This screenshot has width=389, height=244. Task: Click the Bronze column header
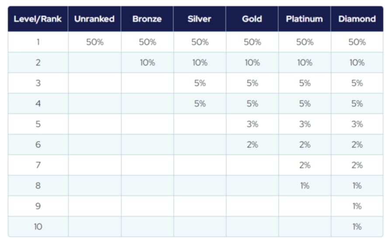tap(147, 19)
